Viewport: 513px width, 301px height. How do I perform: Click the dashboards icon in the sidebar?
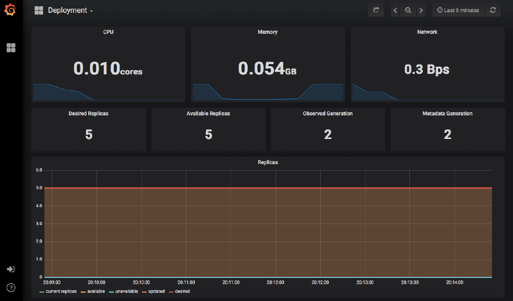[x=11, y=47]
